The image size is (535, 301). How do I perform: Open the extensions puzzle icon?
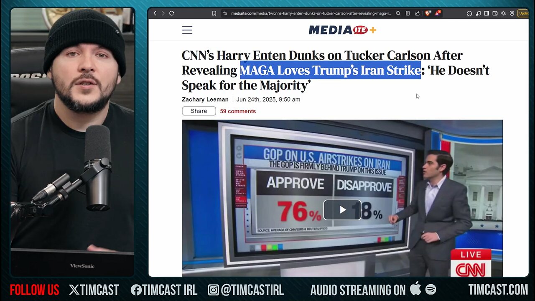tap(469, 13)
